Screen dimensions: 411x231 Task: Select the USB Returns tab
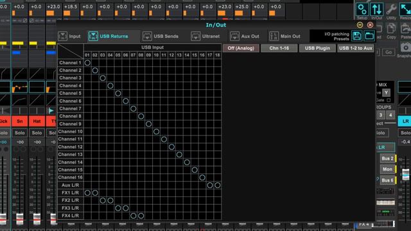click(x=109, y=36)
